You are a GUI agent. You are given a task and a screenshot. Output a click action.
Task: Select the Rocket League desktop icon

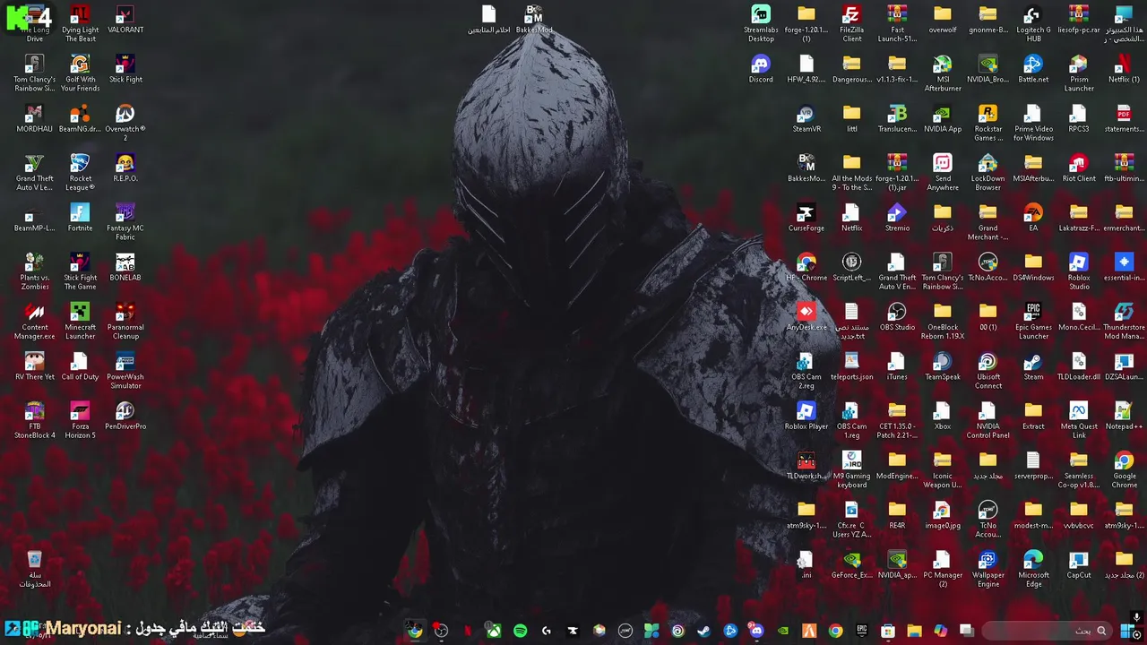point(80,172)
